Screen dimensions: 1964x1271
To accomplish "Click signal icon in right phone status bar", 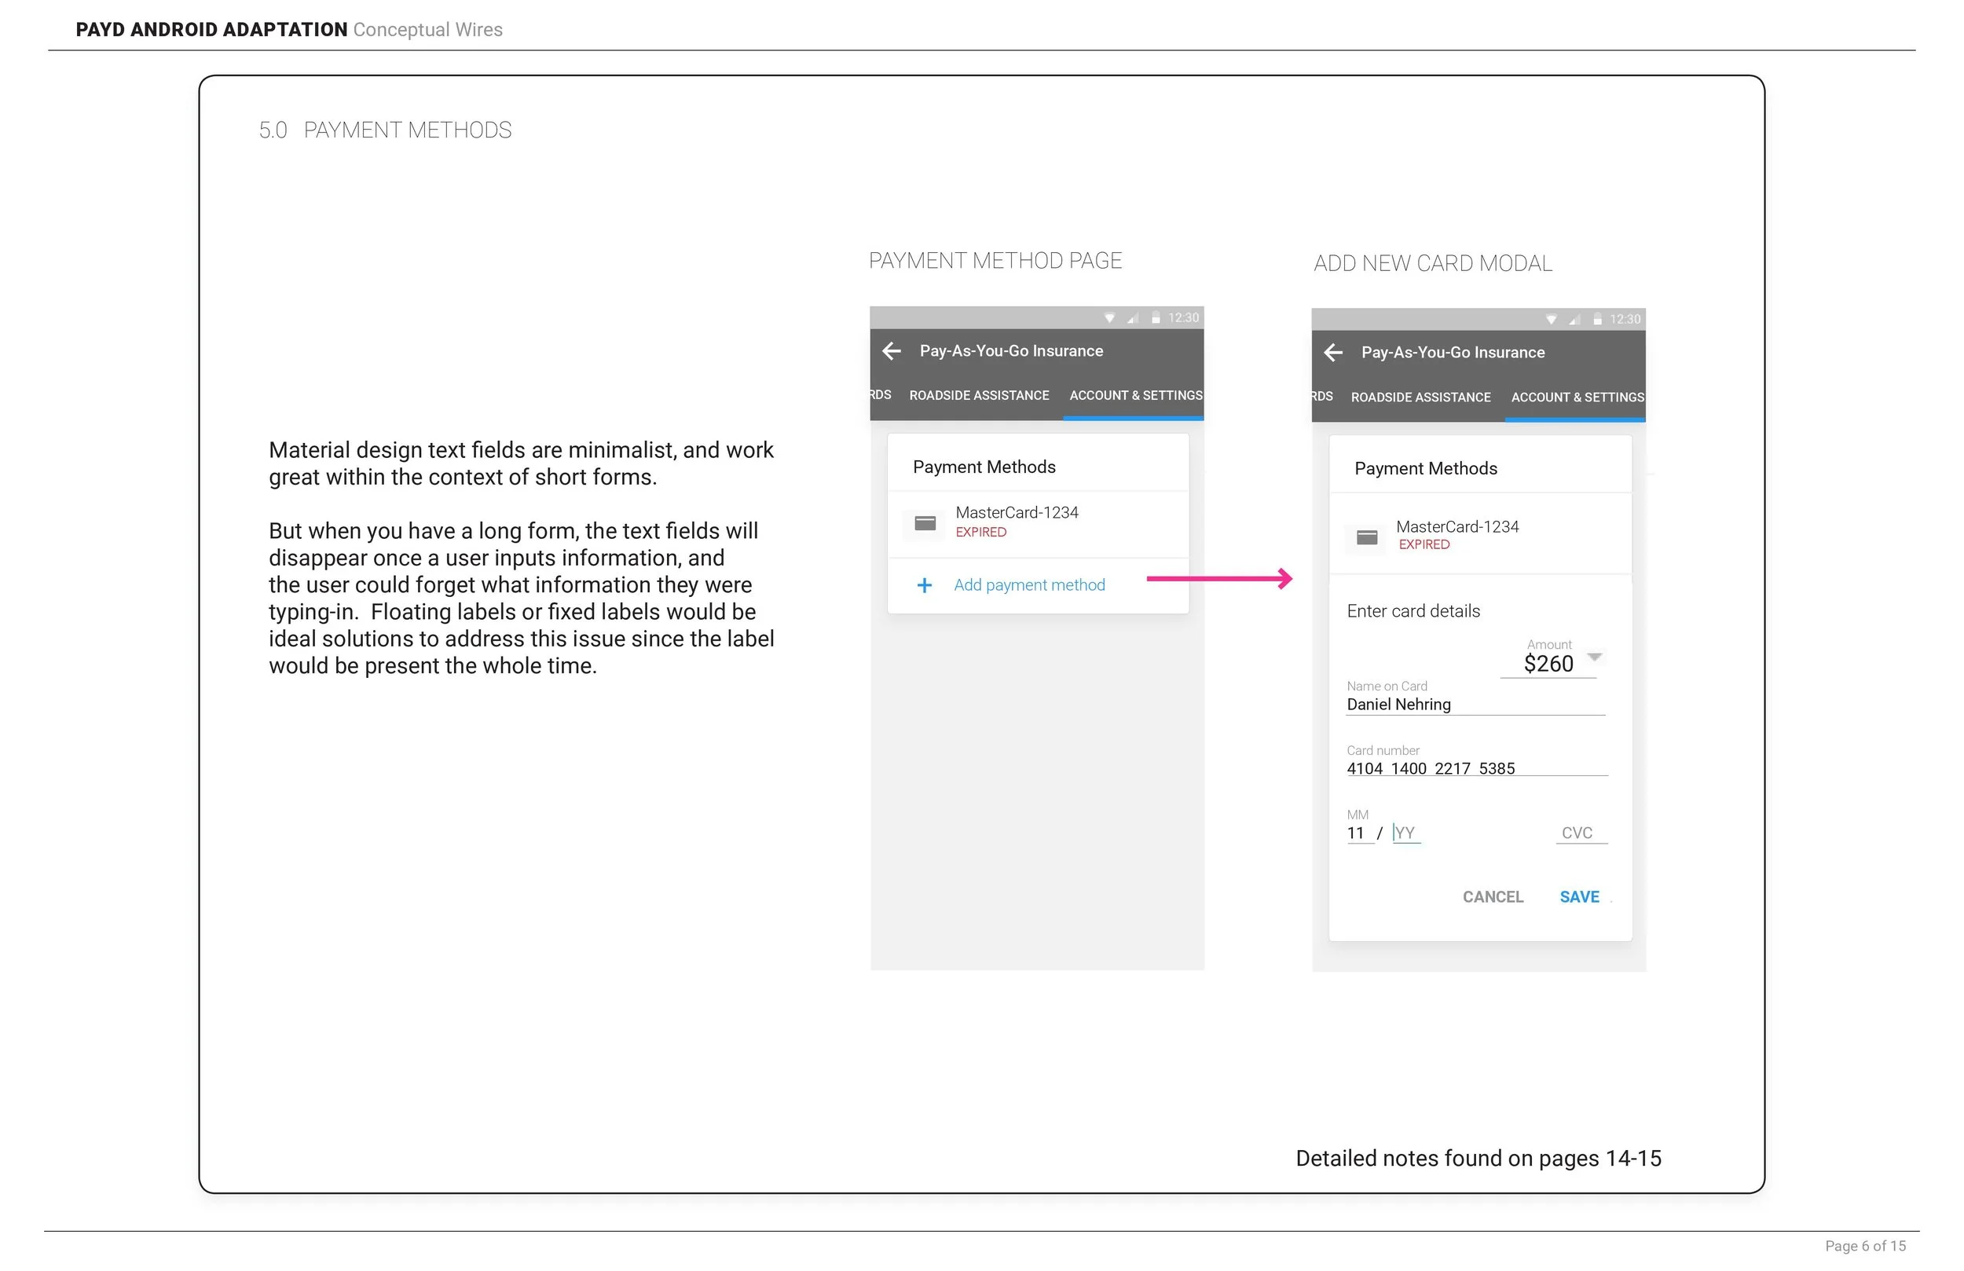I will (x=1574, y=320).
